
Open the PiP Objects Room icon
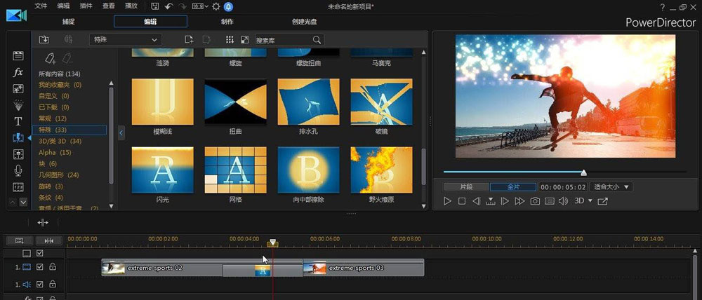[x=18, y=88]
